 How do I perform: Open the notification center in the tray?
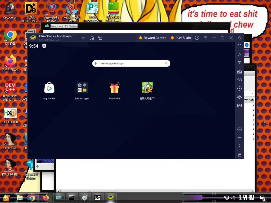tap(263, 198)
